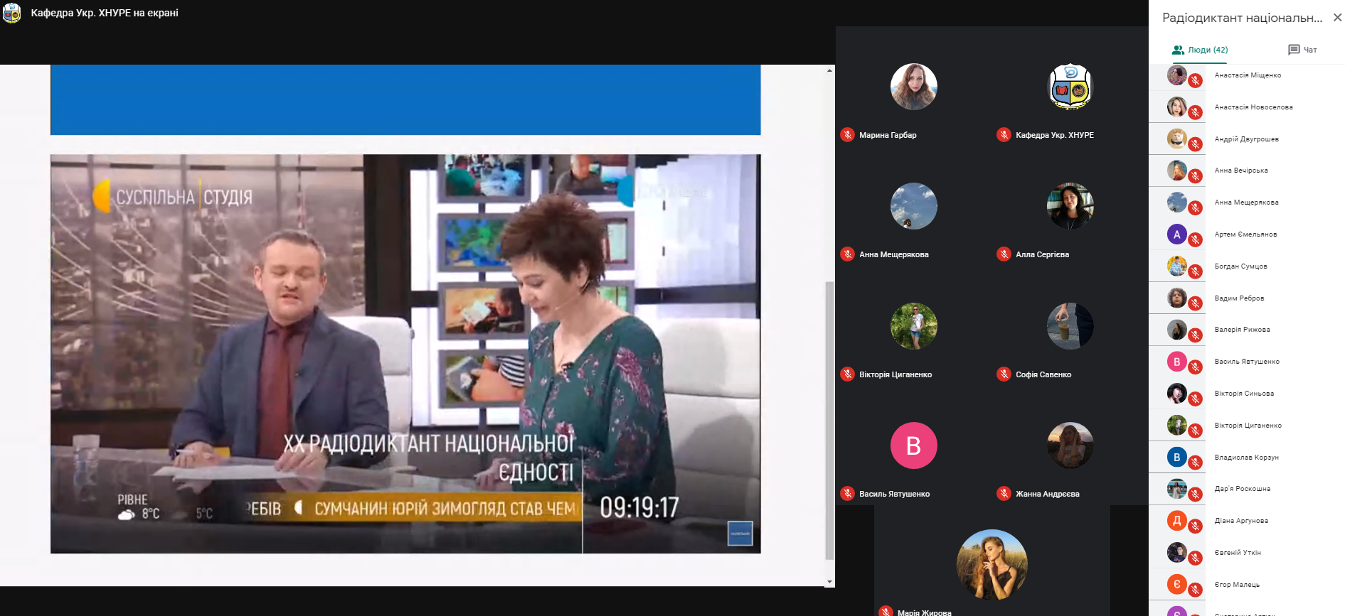This screenshot has width=1345, height=616.
Task: Click scroll down arrow on shared screen scrollbar
Action: coord(829,581)
